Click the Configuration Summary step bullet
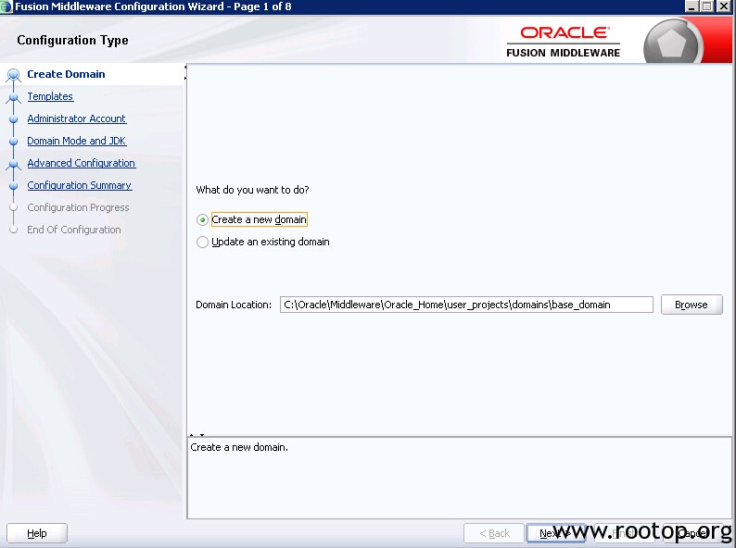Screen dimensions: 736x548 [14, 186]
